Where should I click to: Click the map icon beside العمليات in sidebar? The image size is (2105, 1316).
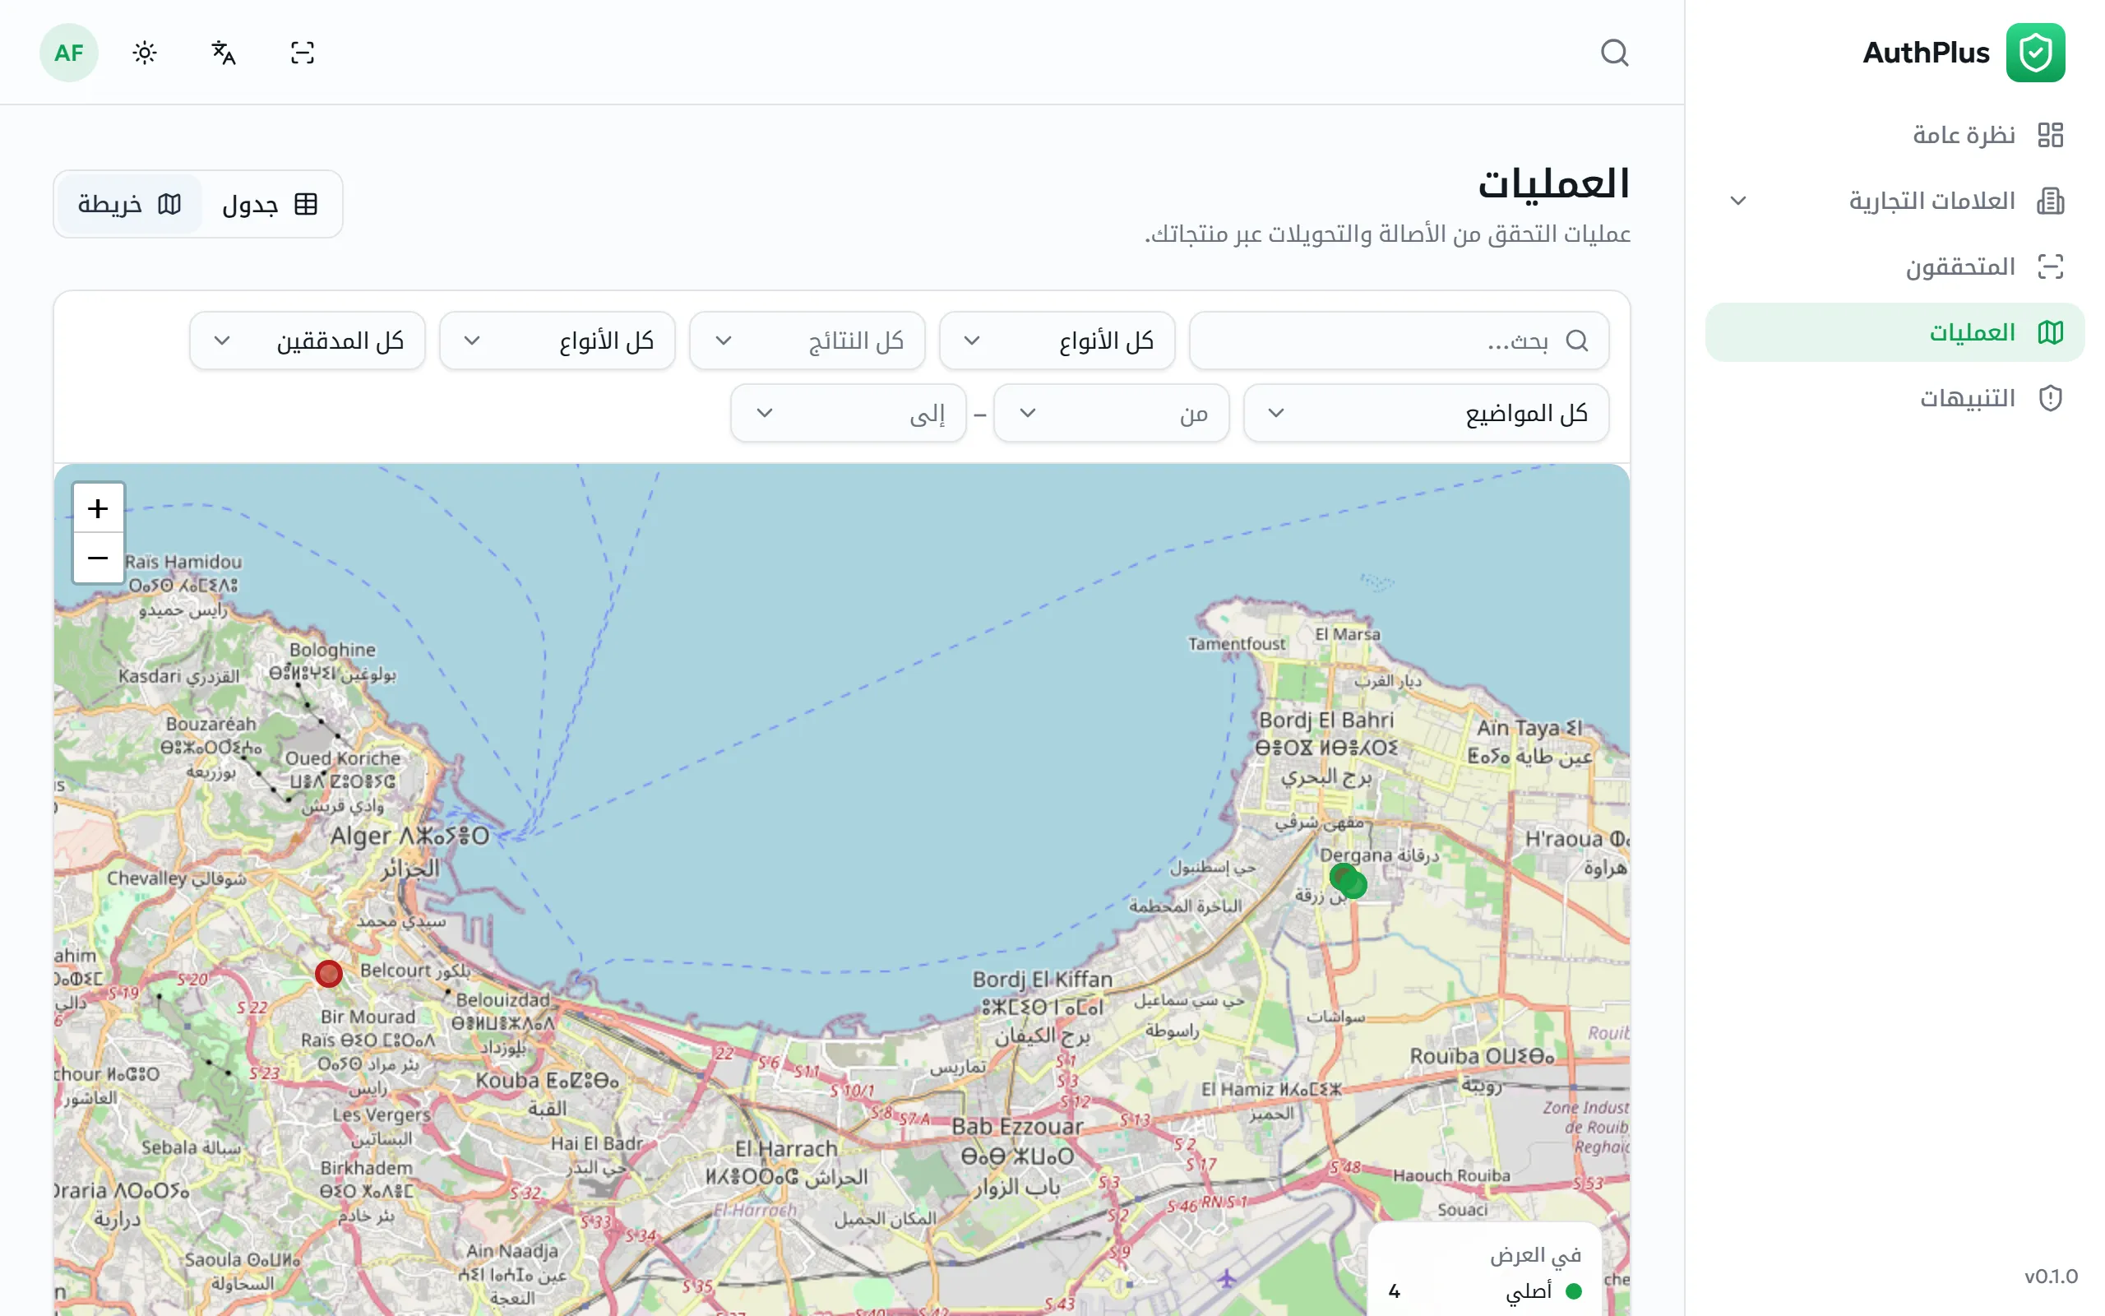point(2050,332)
